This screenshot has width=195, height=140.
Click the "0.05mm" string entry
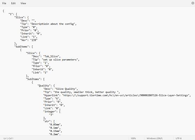point(55,125)
